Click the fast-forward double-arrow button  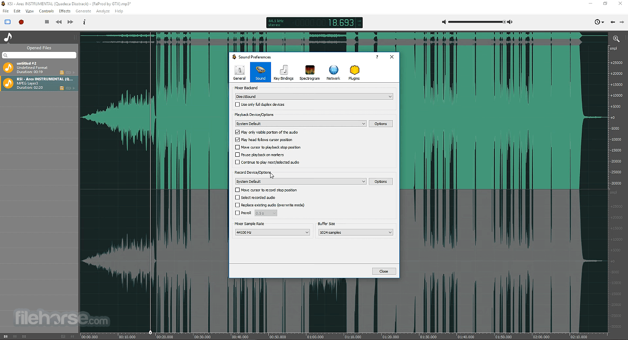pyautogui.click(x=70, y=22)
